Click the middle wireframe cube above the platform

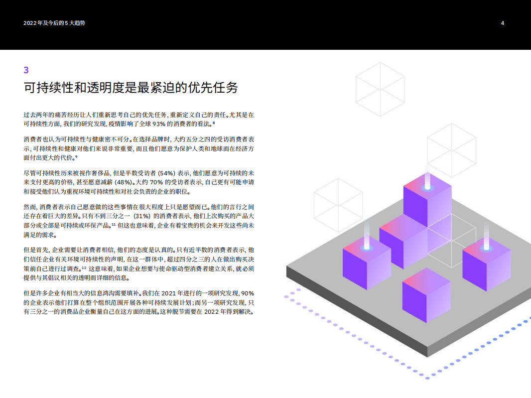451,149
